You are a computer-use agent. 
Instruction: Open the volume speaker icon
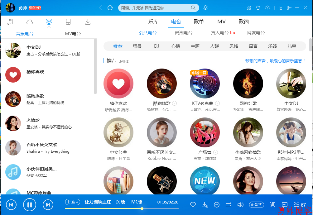pyautogui.click(x=240, y=205)
